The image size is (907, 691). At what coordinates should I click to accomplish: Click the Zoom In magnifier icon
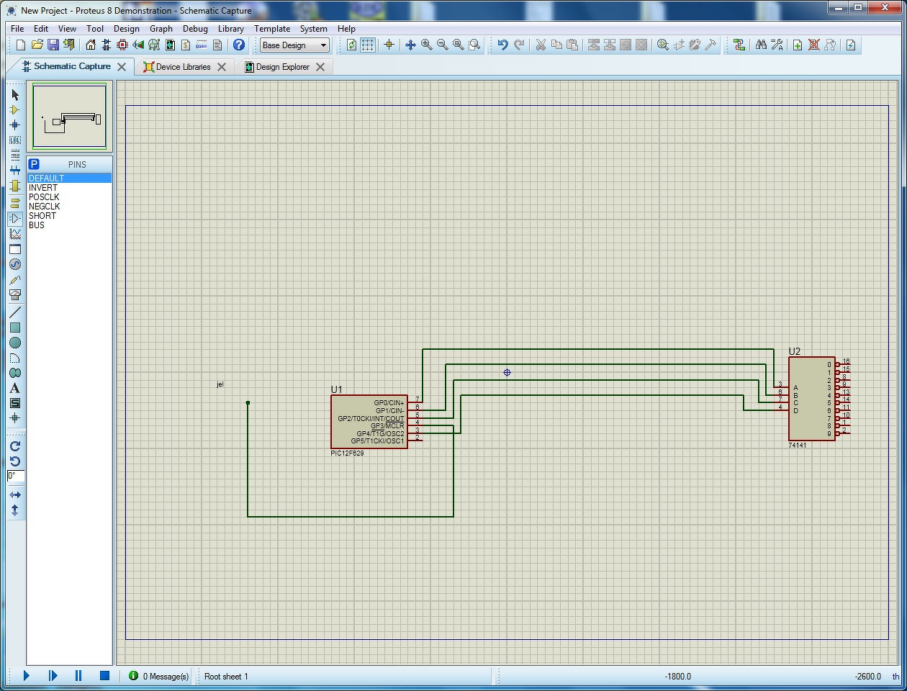coord(427,45)
